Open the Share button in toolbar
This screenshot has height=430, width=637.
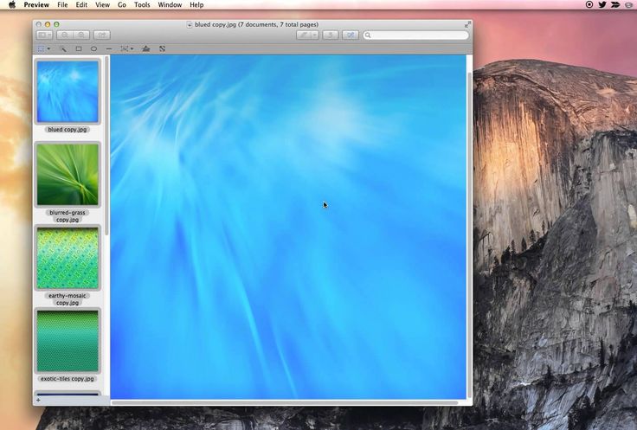(102, 35)
